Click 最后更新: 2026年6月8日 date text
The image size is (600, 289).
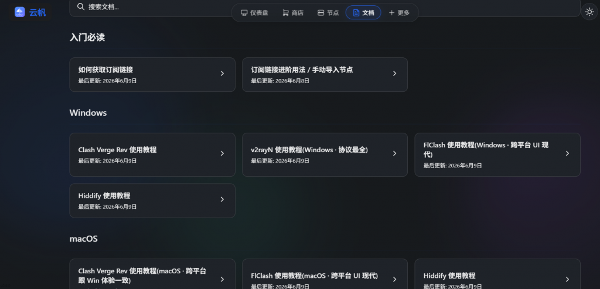pos(280,81)
